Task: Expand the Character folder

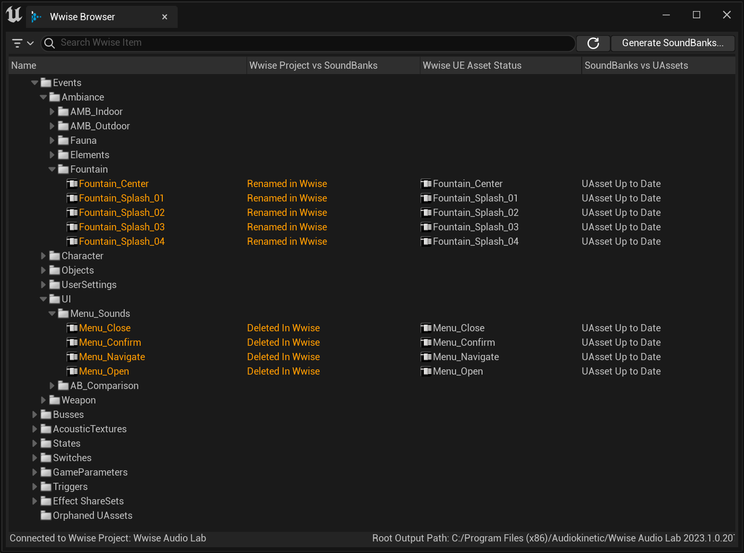Action: coord(43,256)
